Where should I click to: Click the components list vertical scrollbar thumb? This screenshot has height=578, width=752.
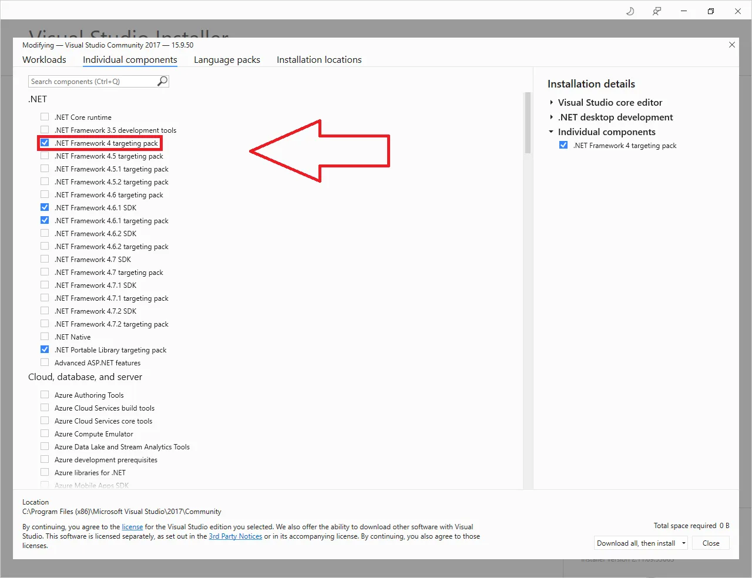[528, 123]
